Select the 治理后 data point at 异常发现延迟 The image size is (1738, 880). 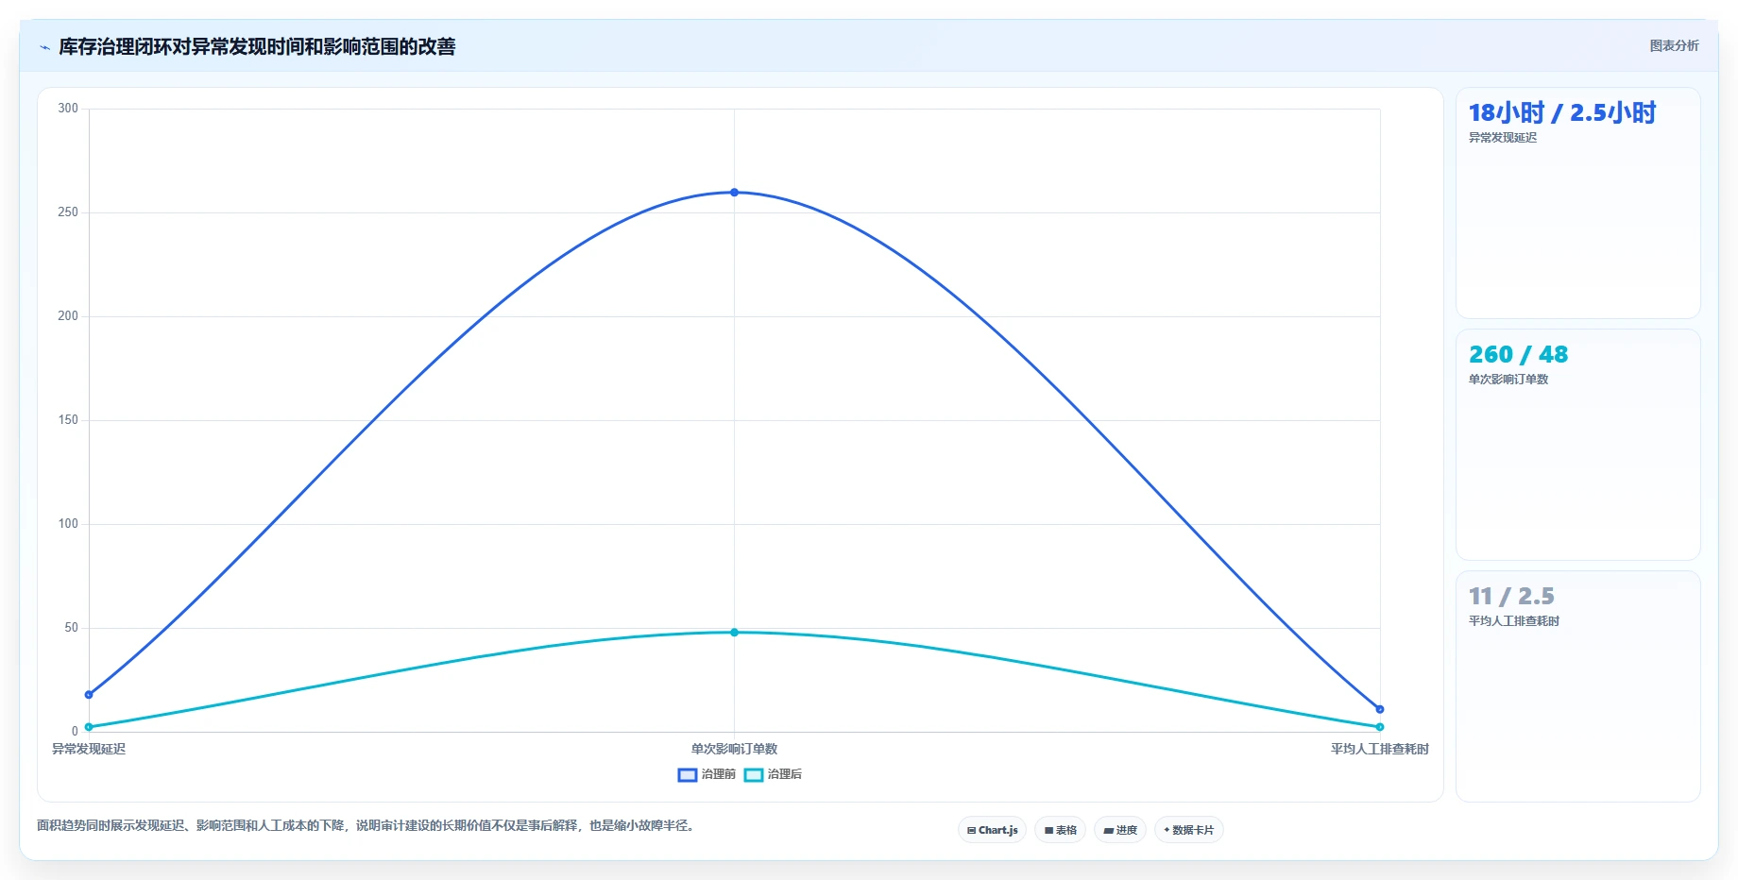pos(89,727)
